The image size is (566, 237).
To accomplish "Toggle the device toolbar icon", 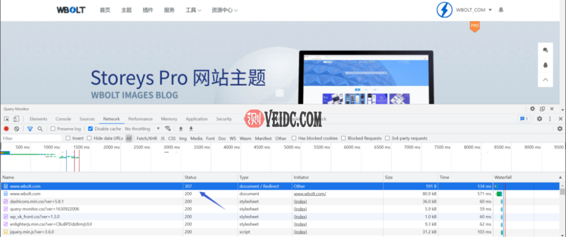I will pyautogui.click(x=16, y=119).
